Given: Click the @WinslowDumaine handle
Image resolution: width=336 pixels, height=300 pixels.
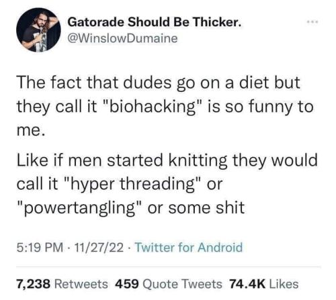Looking at the screenshot, I should point(122,38).
